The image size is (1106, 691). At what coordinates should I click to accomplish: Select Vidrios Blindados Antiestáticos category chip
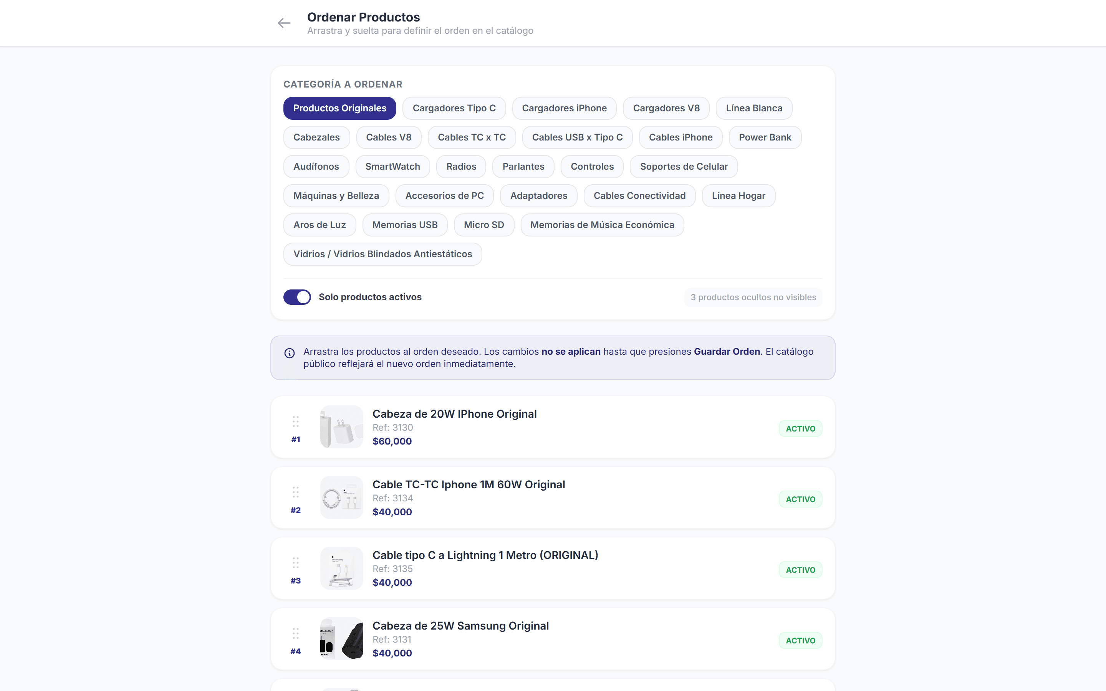click(382, 254)
